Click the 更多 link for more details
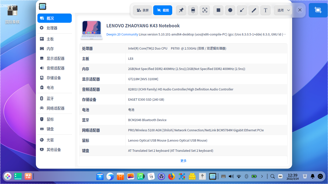 click(183, 161)
